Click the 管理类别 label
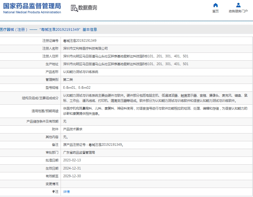The image size is (253, 197). pyautogui.click(x=52, y=79)
